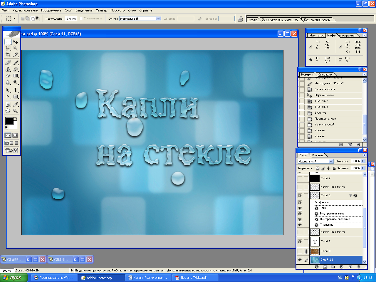Select the Type tool
Viewport: 376px width, 282px height.
(16, 90)
